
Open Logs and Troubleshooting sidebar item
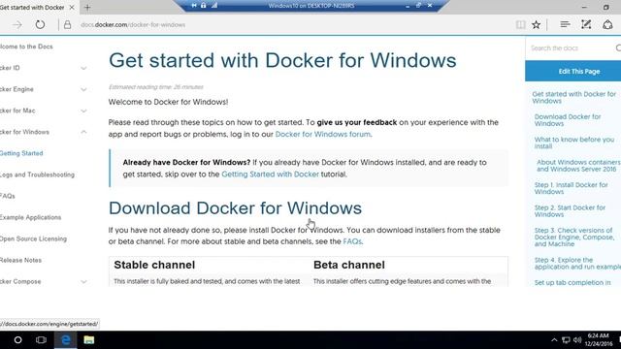(x=37, y=174)
